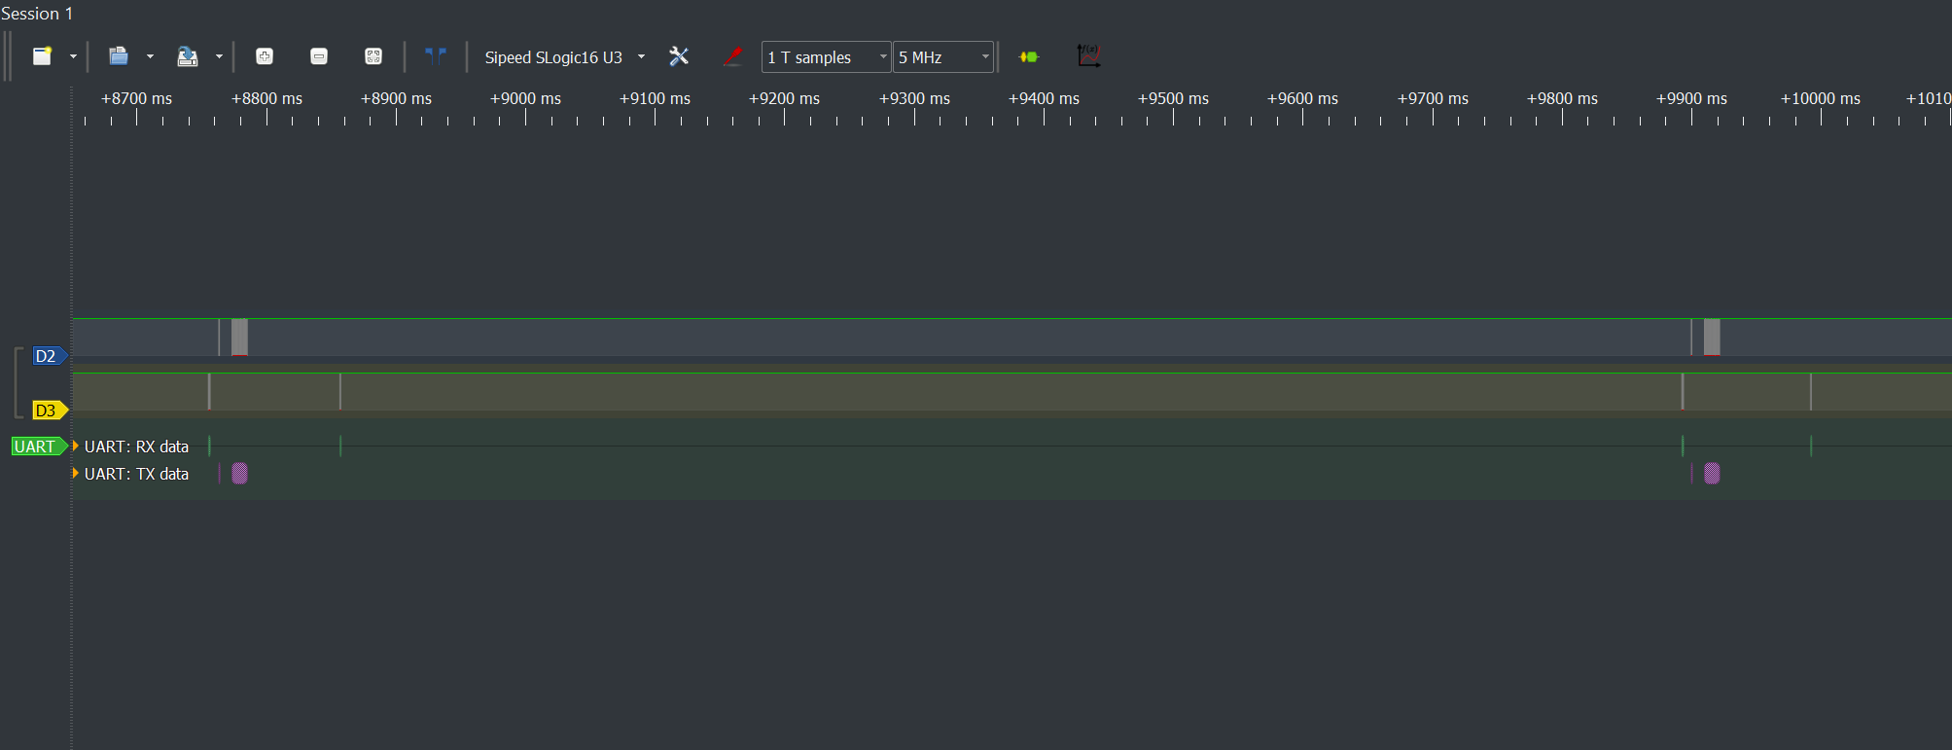Zoom out of the waveform view

point(319,56)
